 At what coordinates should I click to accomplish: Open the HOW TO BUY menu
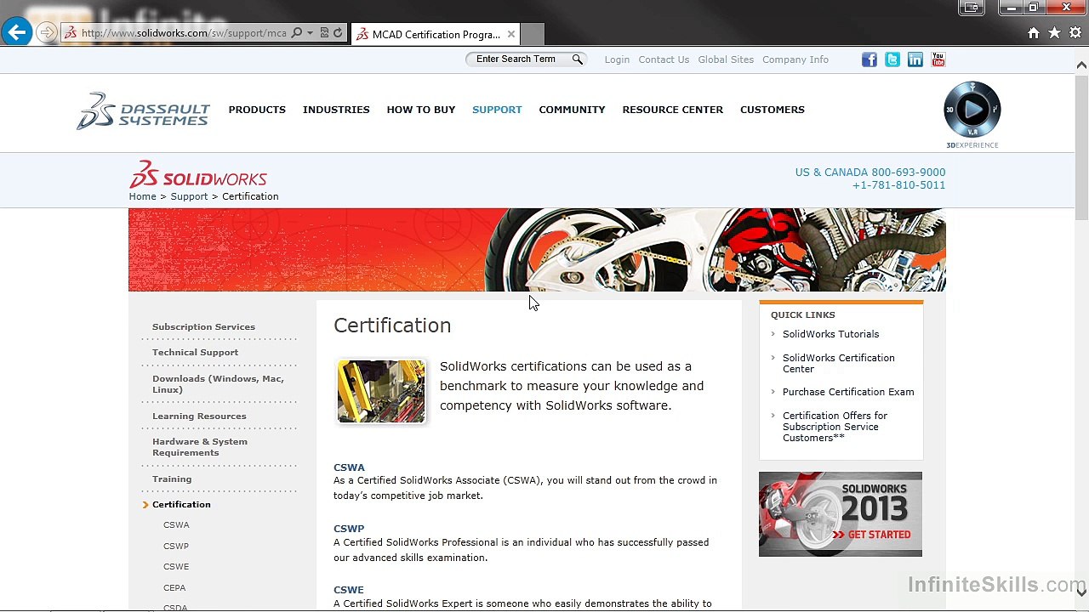(421, 110)
